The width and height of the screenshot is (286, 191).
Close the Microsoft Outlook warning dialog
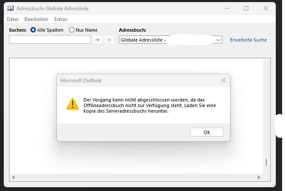coord(224,80)
